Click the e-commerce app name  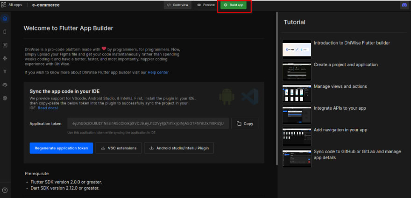pyautogui.click(x=46, y=5)
